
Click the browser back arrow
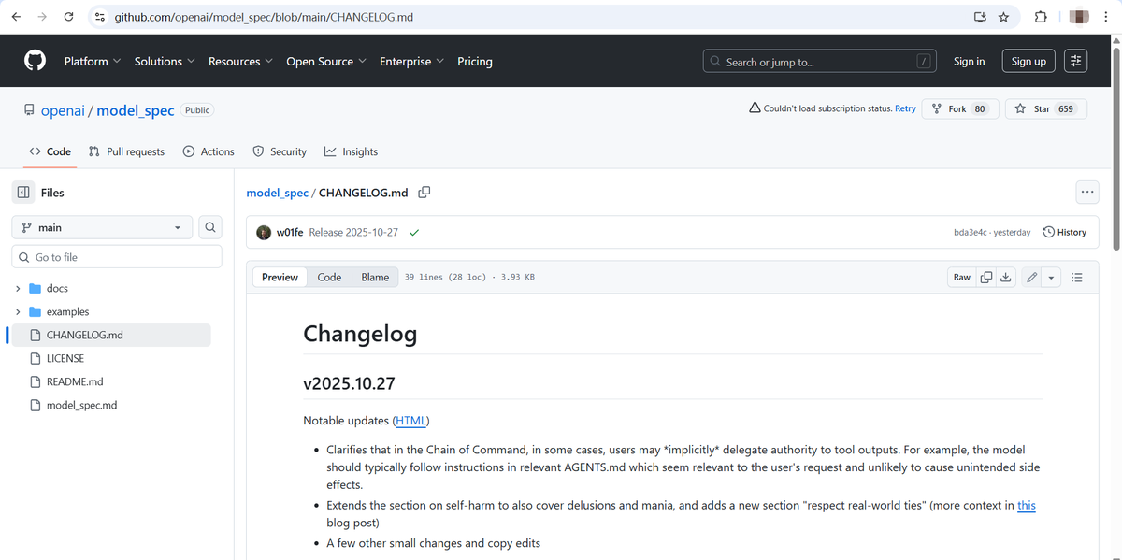(16, 17)
